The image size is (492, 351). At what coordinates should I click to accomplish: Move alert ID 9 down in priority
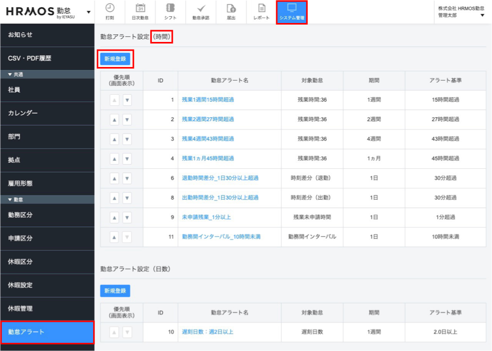pyautogui.click(x=127, y=217)
